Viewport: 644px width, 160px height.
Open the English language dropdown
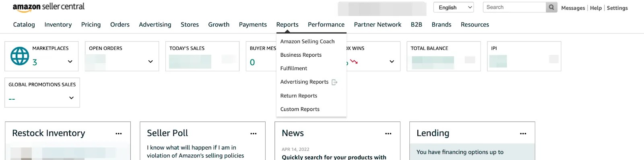[454, 7]
